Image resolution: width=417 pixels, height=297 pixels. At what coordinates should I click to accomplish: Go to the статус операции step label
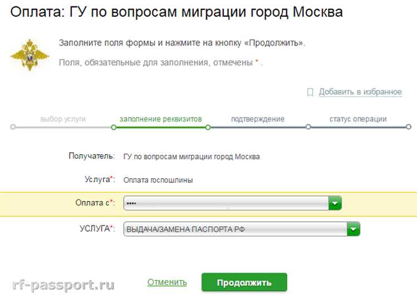[357, 119]
